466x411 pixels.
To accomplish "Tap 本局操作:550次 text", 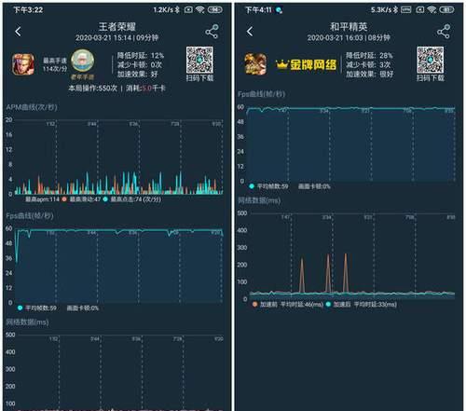I will [92, 89].
